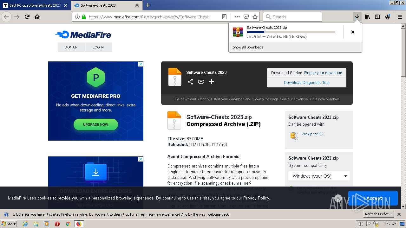The height and width of the screenshot is (228, 406).
Task: Open the Download Diagnostic Tool link
Action: coord(306,82)
